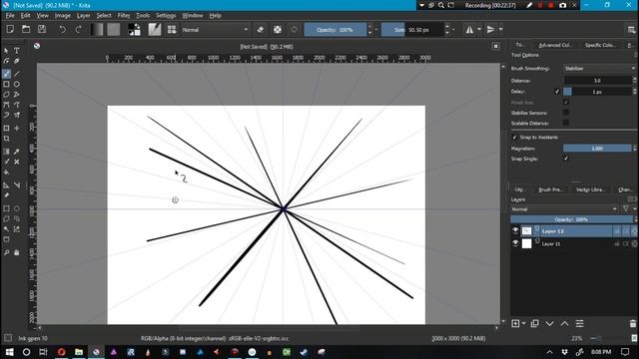639x359 pixels.
Task: Toggle eraser mode
Action: pos(261,29)
